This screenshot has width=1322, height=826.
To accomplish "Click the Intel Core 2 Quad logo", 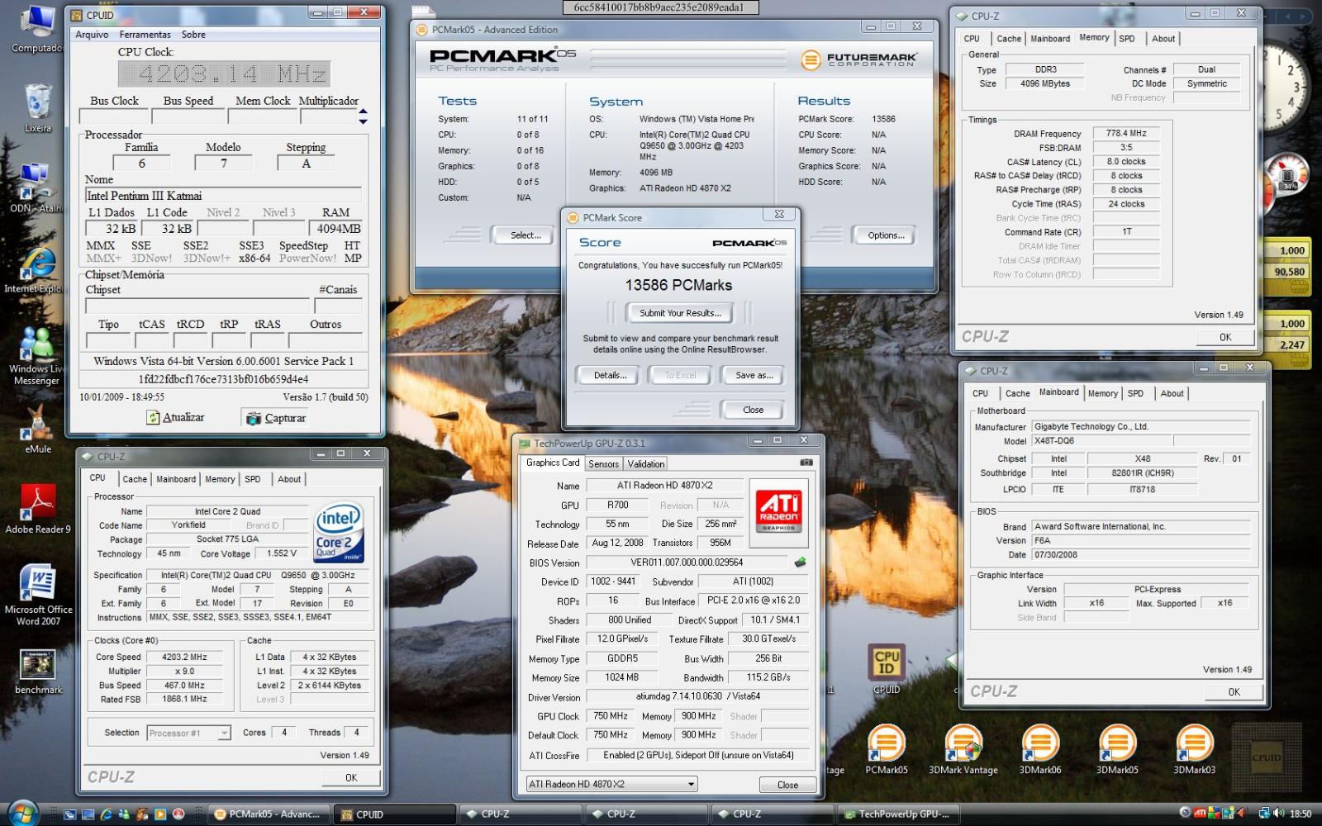I will [339, 533].
